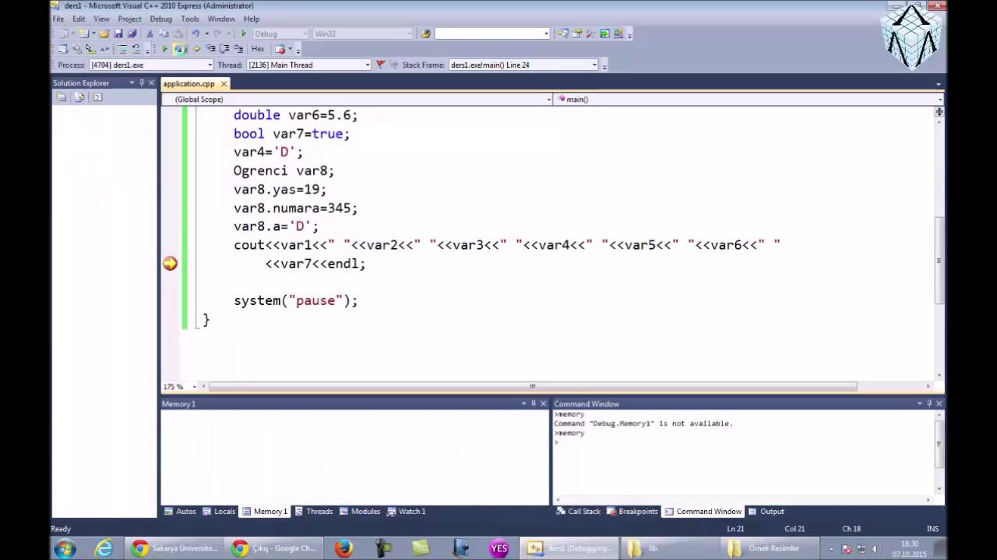Viewport: 997px width, 560px height.
Task: Open the Thread dropdown showing Main Thread
Action: pyautogui.click(x=368, y=65)
